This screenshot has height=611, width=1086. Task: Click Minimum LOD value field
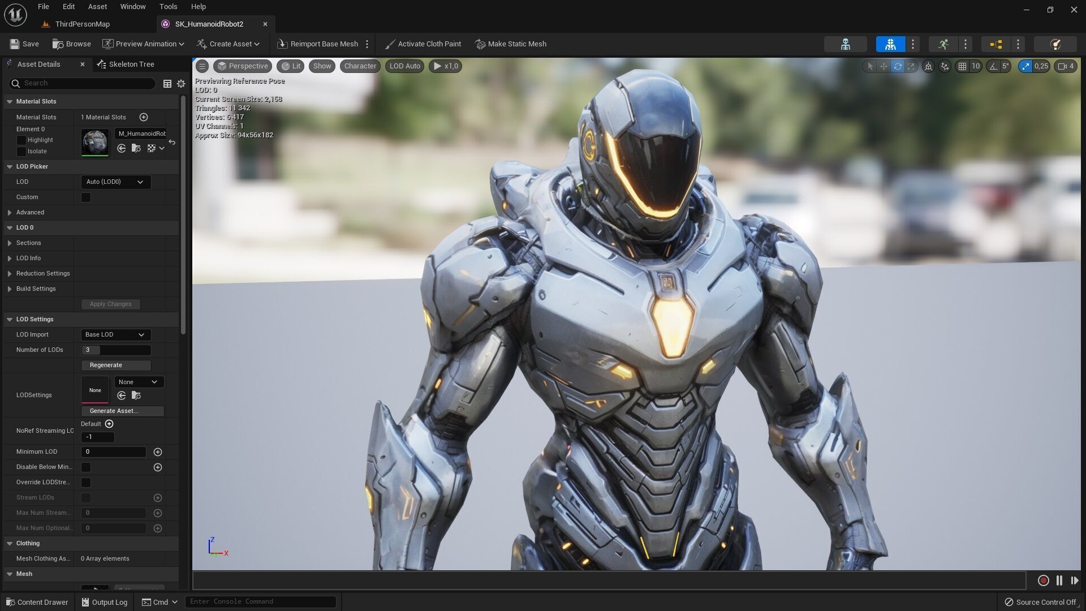(x=114, y=451)
